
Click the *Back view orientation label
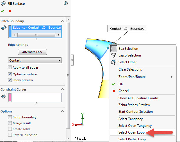[80, 138]
